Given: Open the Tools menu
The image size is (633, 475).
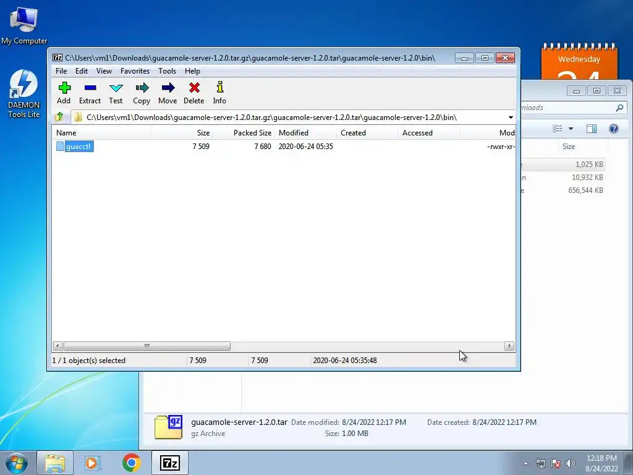Looking at the screenshot, I should [167, 71].
